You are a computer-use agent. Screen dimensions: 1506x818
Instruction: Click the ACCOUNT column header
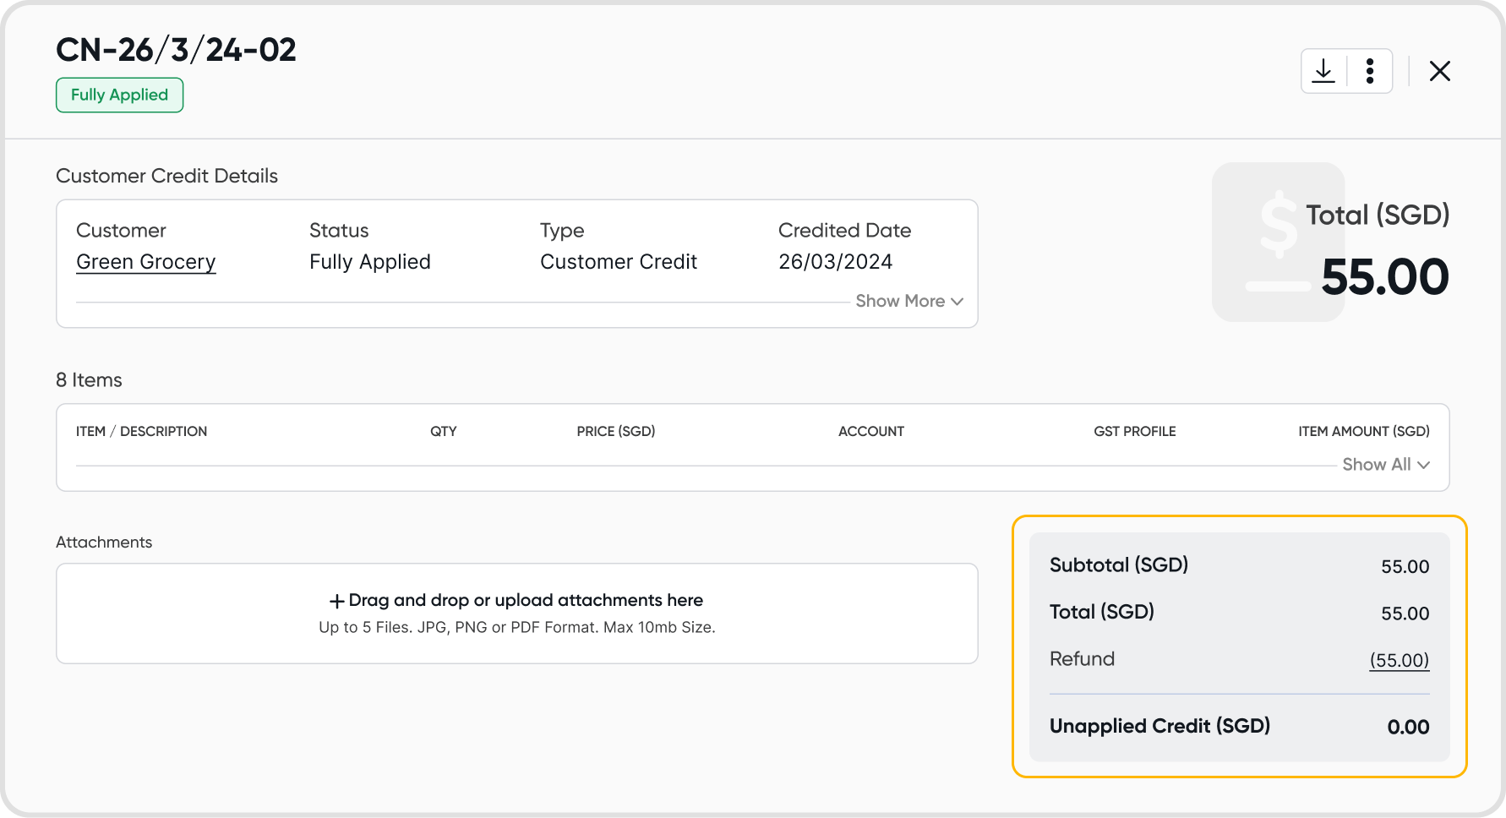point(870,431)
